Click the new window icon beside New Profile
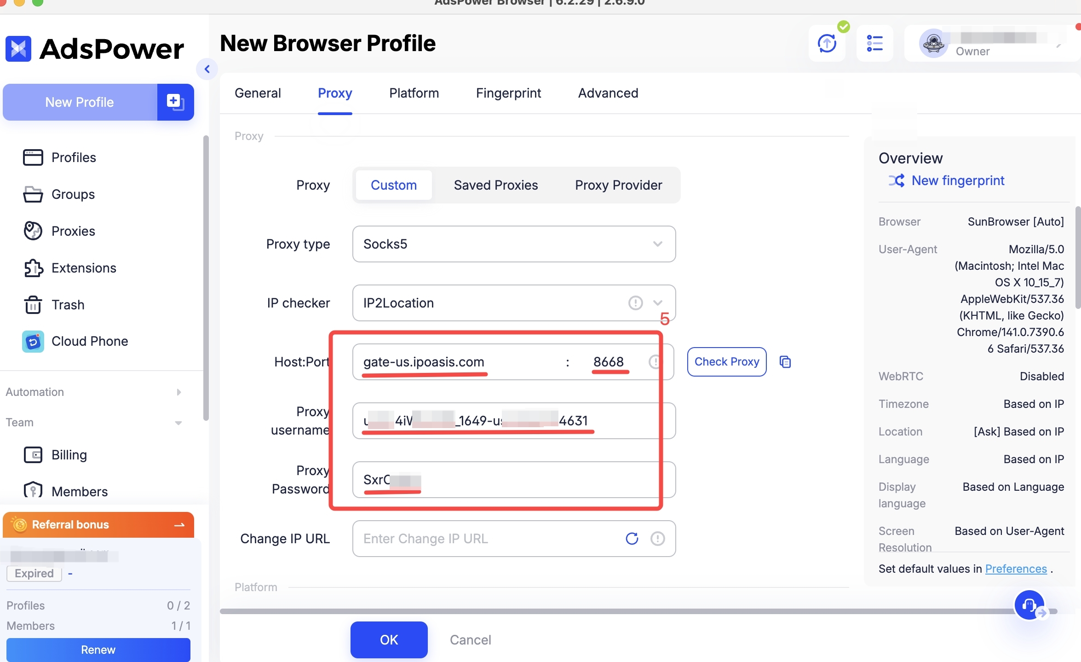The width and height of the screenshot is (1081, 662). pyautogui.click(x=175, y=102)
